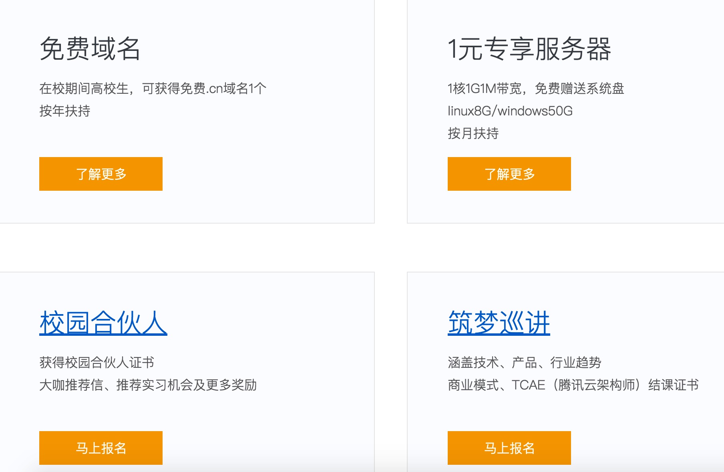This screenshot has height=472, width=724.
Task: Click 了解更多 under 免费域名
Action: click(x=101, y=174)
